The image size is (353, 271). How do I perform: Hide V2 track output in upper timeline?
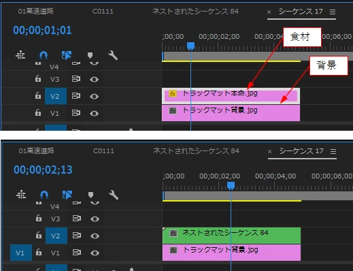tap(94, 96)
